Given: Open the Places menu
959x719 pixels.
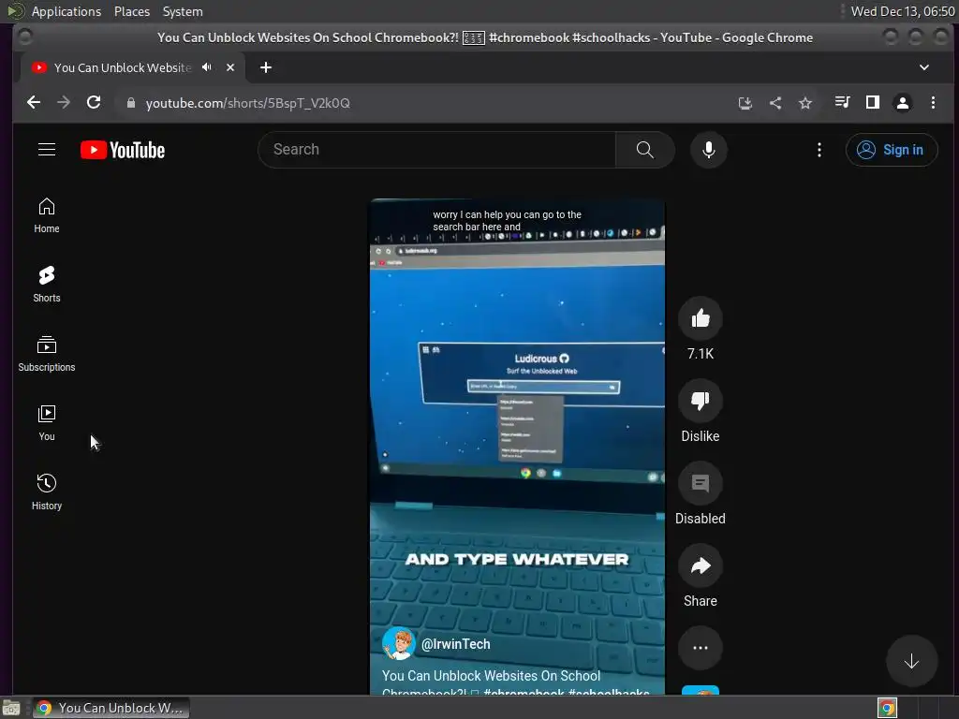Looking at the screenshot, I should tap(132, 11).
